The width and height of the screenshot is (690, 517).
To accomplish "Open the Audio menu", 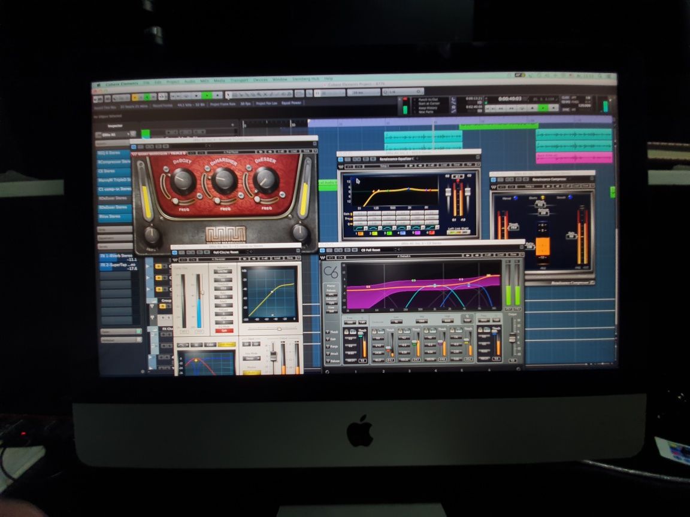I will click(x=190, y=81).
